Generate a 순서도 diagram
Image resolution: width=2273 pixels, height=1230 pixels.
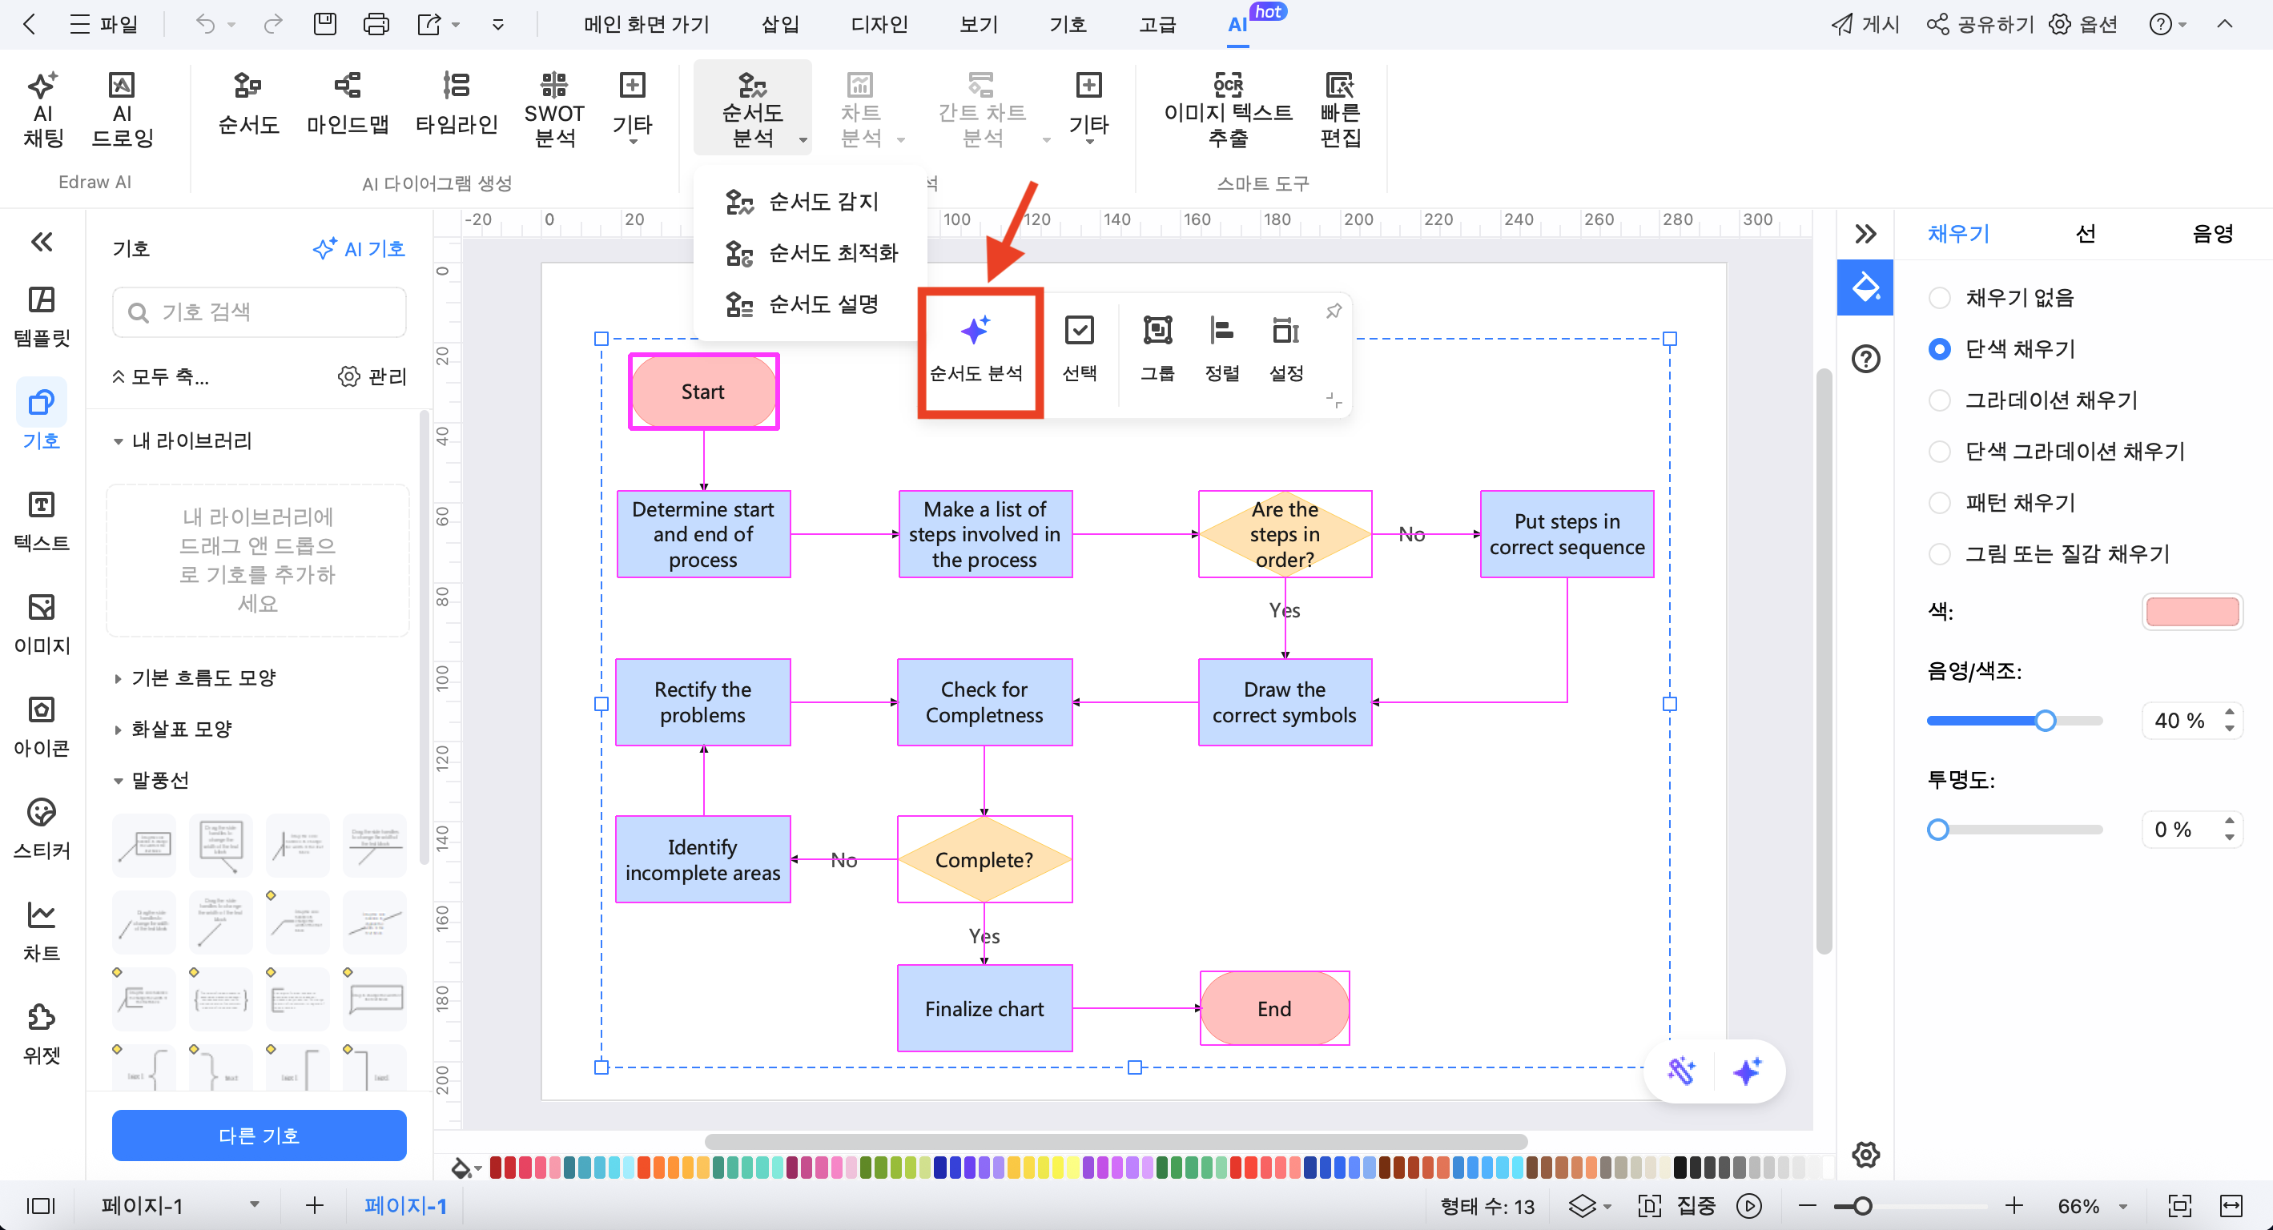click(248, 102)
